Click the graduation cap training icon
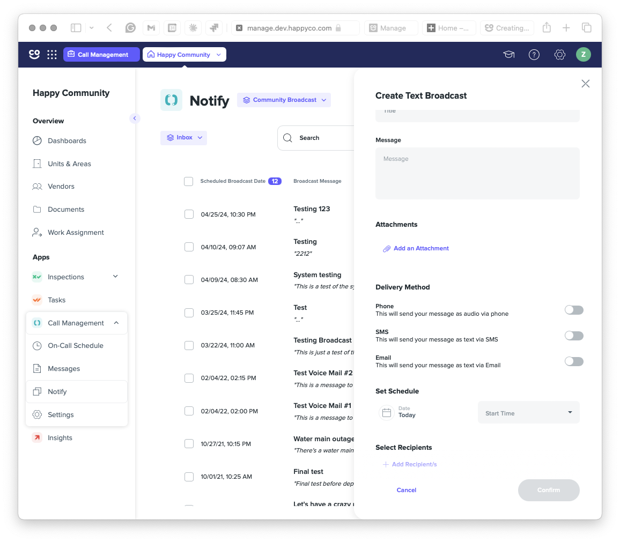 508,55
